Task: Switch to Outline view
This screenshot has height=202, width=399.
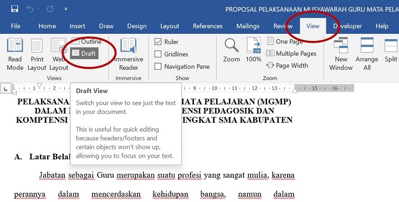Action: click(86, 41)
